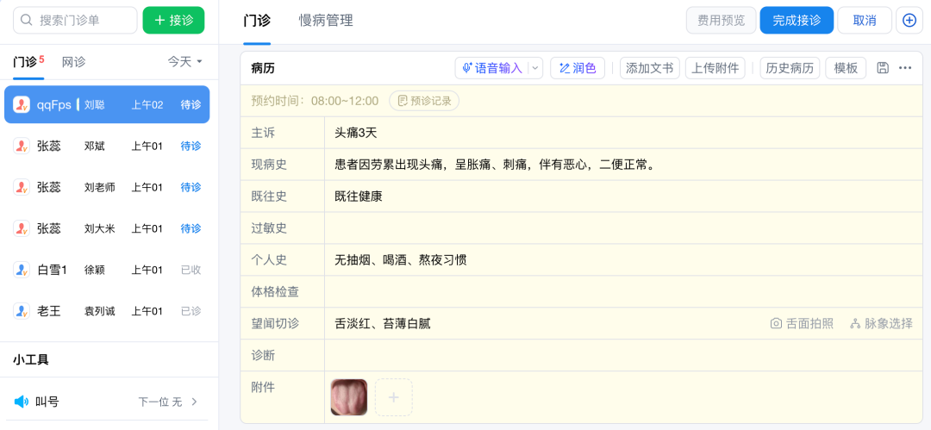
Task: Click the green 接诊 button
Action: pyautogui.click(x=173, y=21)
